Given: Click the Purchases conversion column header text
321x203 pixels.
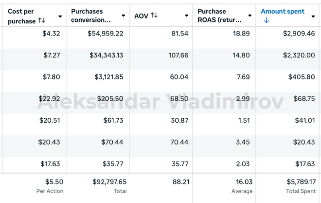Looking at the screenshot, I should [x=90, y=16].
